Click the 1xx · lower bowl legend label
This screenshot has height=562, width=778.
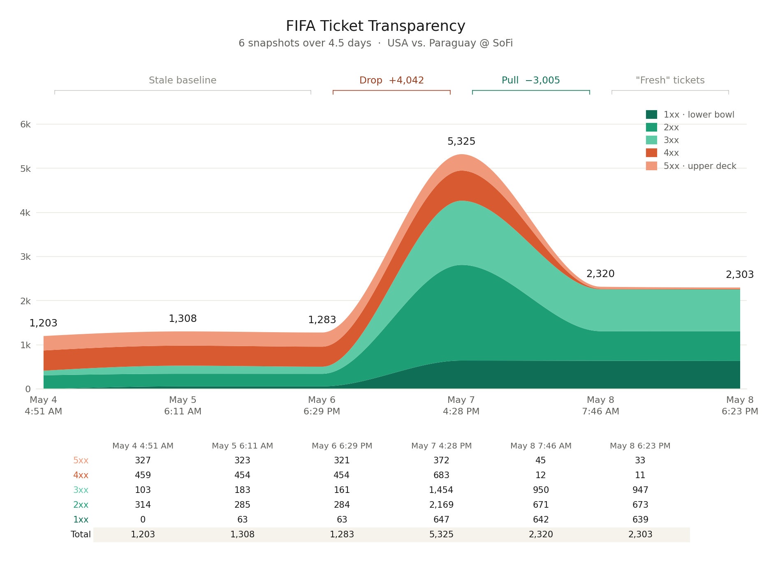(x=699, y=115)
